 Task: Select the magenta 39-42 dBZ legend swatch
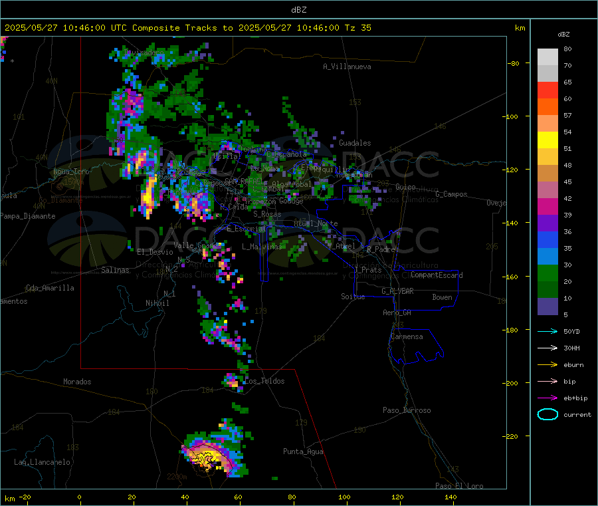click(x=548, y=206)
